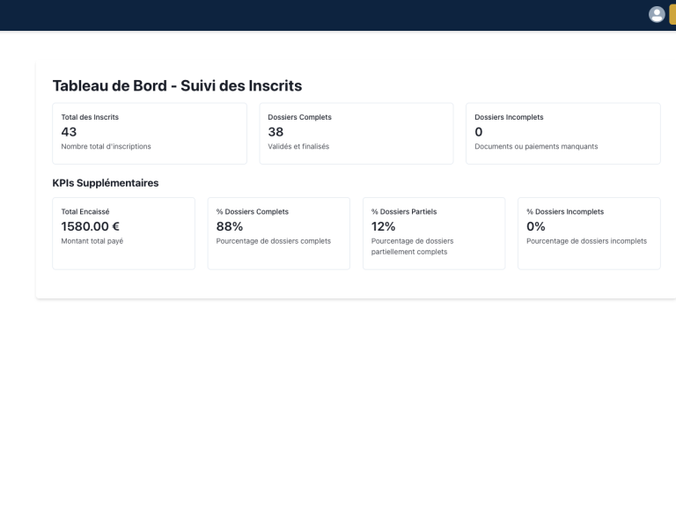Click the Documents ou paiements manquants text
The image size is (676, 507).
click(536, 147)
